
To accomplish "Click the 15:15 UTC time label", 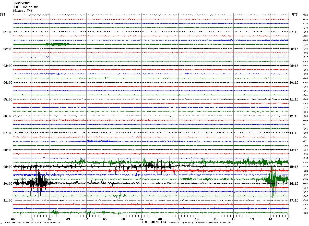I will pos(294,167).
